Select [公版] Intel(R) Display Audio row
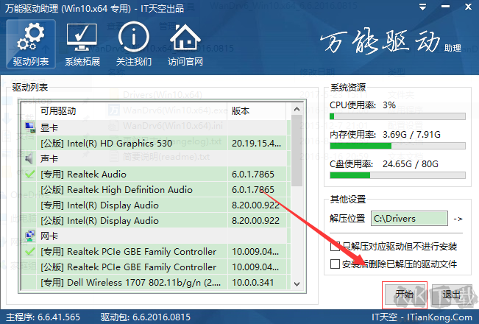The width and height of the screenshot is (479, 324). 155,220
